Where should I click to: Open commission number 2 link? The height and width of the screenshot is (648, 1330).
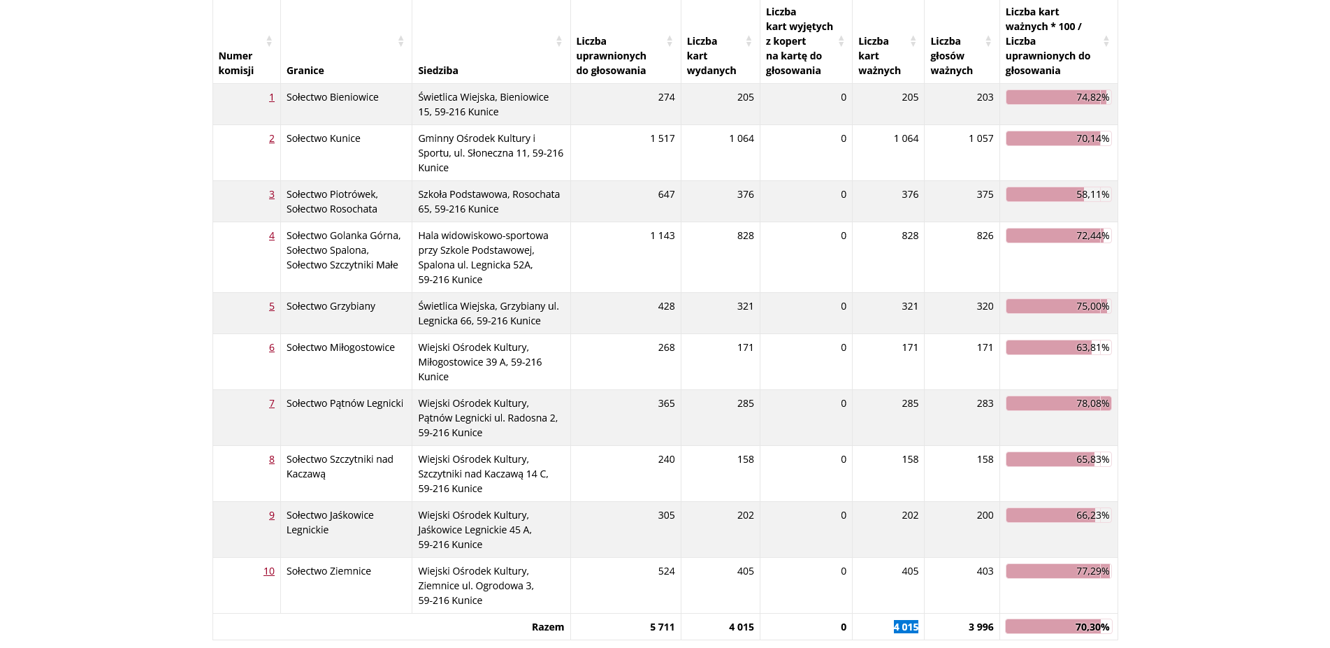point(272,138)
